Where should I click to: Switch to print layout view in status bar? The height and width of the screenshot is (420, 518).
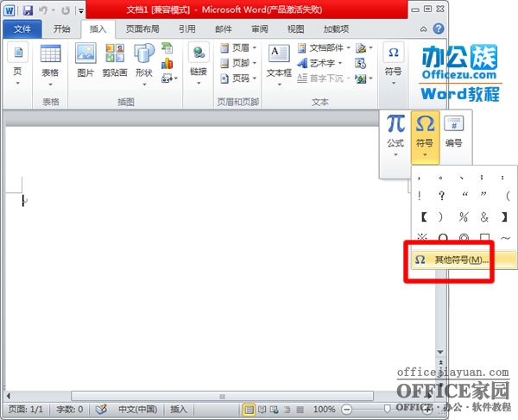pos(249,410)
